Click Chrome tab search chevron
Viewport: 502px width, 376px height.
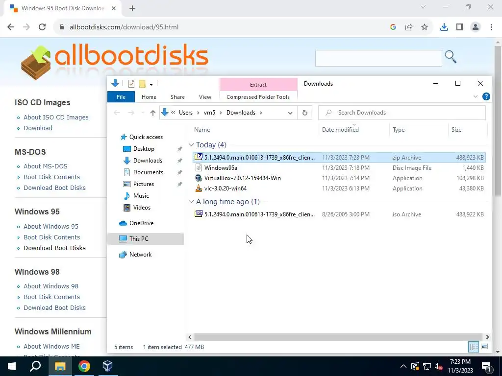pyautogui.click(x=423, y=7)
